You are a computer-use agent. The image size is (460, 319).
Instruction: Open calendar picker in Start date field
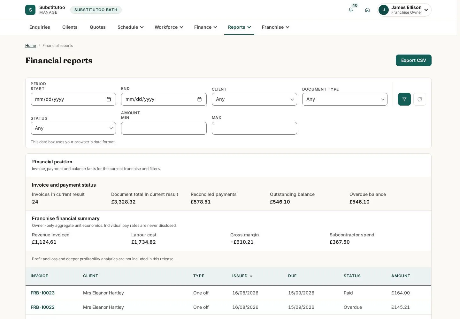[109, 99]
